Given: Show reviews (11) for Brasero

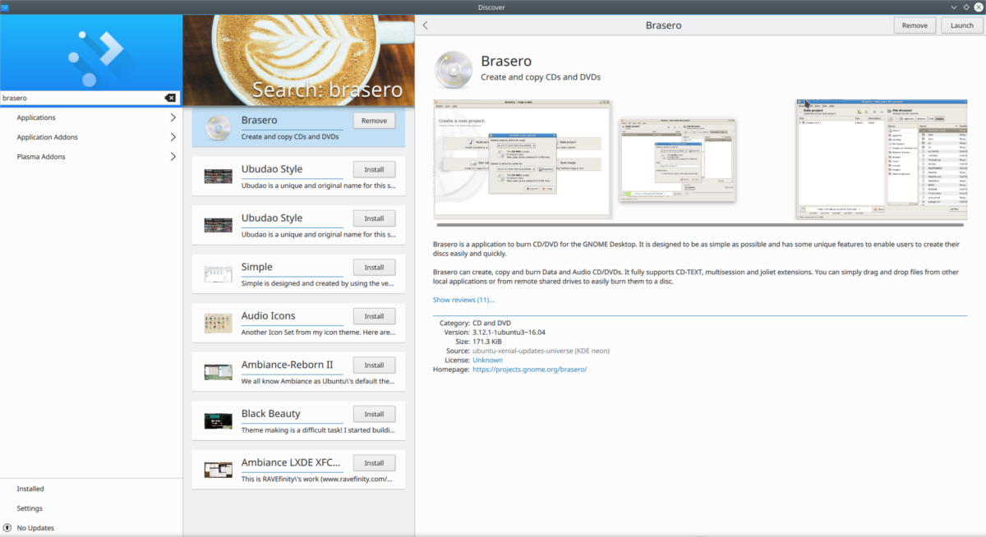Looking at the screenshot, I should pyautogui.click(x=463, y=300).
